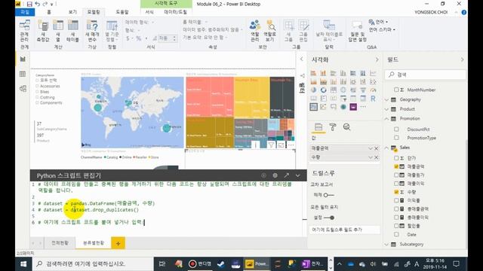Switch to the View (보기) ribbon tab
This screenshot has height=271, width=483.
pyautogui.click(x=72, y=12)
